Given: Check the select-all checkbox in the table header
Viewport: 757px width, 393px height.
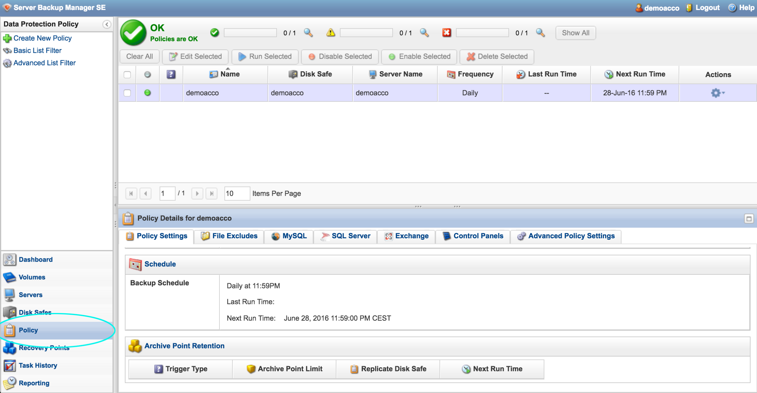Looking at the screenshot, I should pos(127,74).
